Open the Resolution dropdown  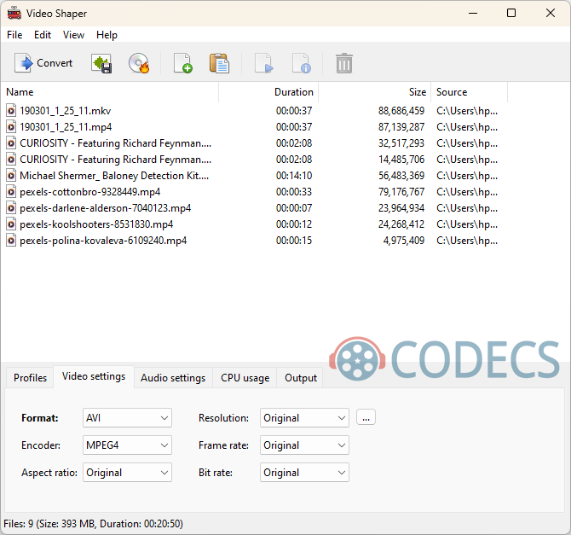[x=304, y=418]
